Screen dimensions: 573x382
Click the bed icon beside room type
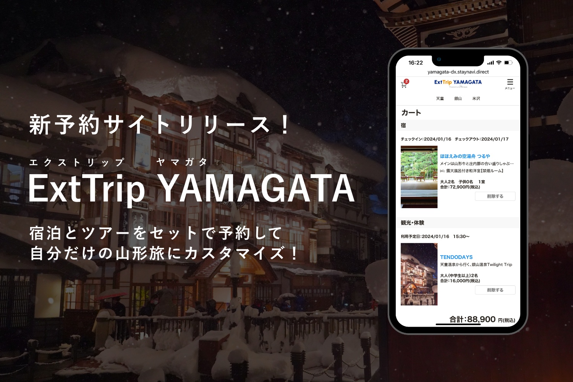click(x=442, y=171)
